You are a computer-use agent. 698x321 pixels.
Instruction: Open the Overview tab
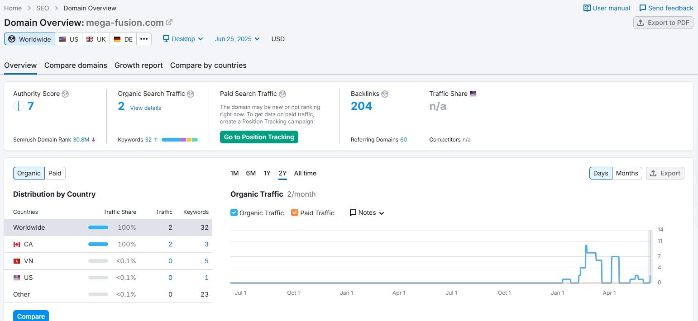[20, 65]
